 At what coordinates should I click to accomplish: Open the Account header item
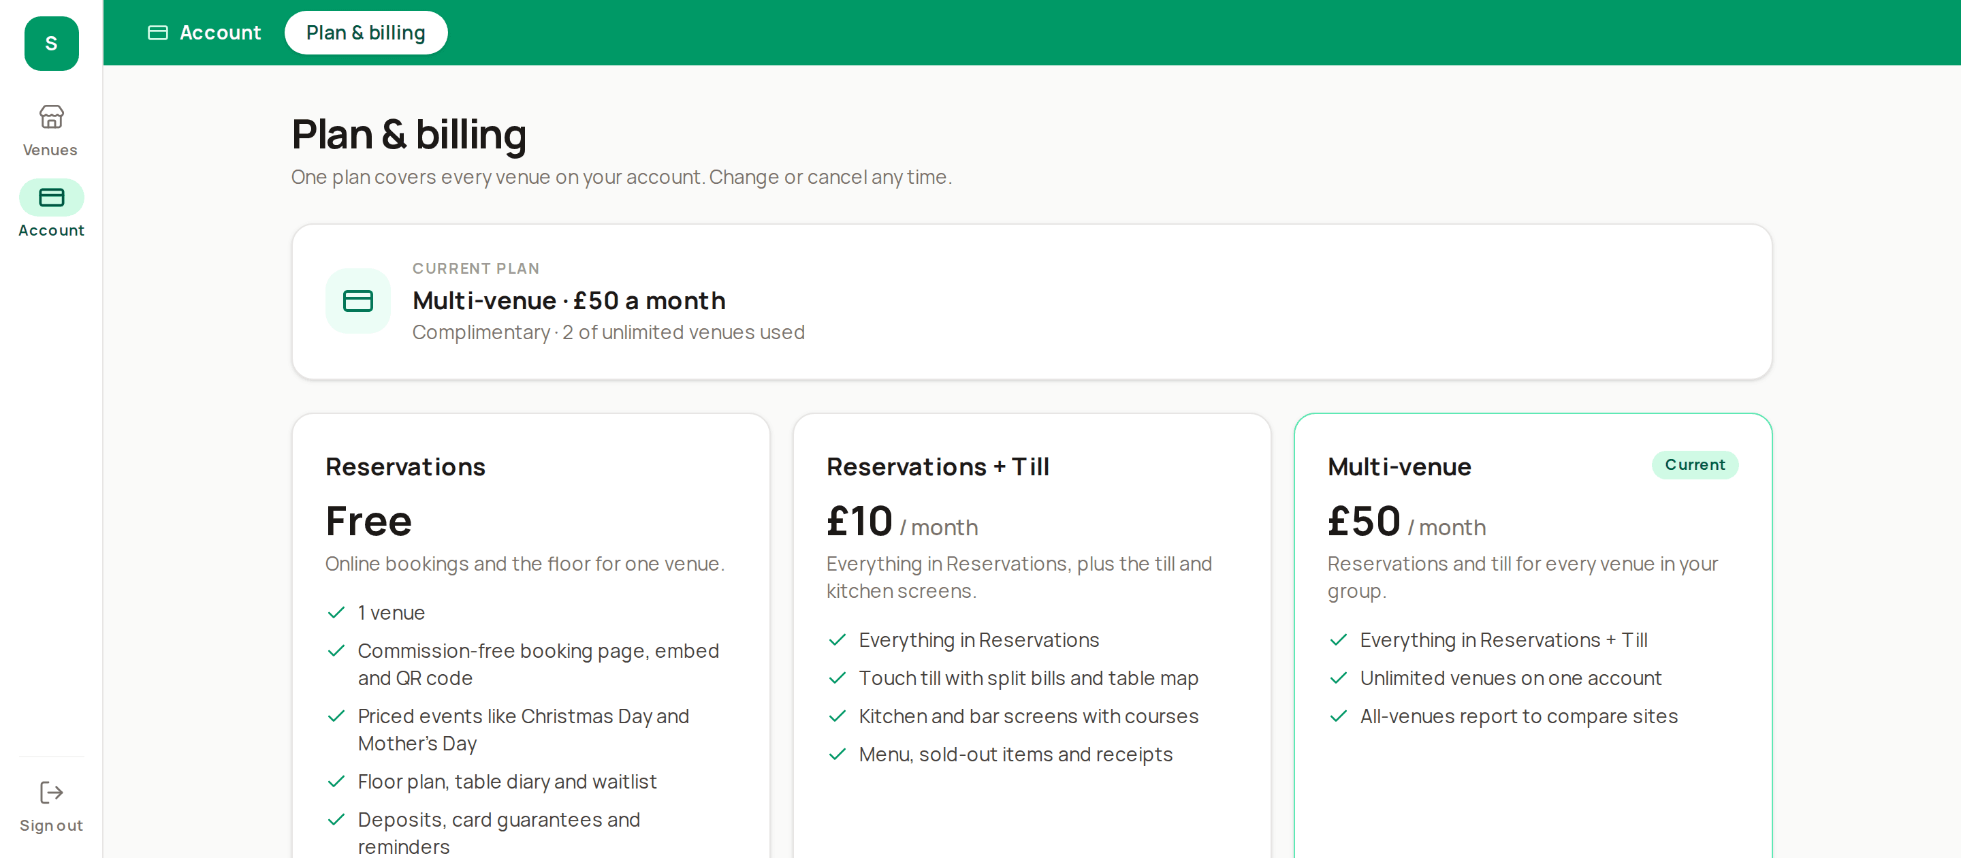(x=204, y=33)
